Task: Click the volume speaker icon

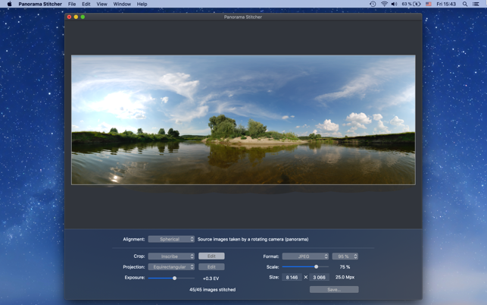Action: tap(394, 4)
